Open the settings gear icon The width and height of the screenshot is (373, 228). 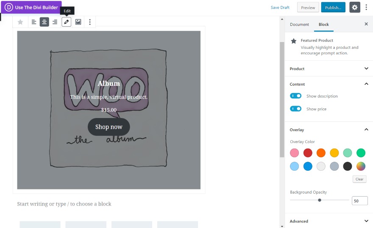(354, 7)
